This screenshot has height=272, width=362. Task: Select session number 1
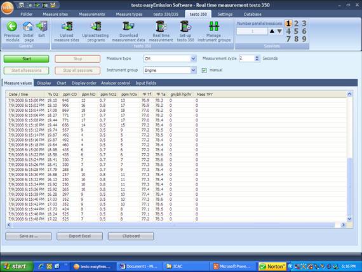288,24
